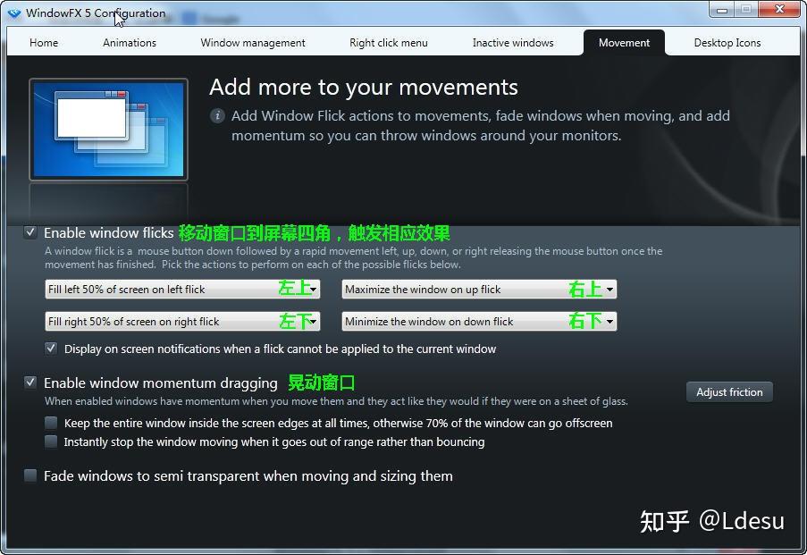Open the right flick action dropdown
The width and height of the screenshot is (807, 555).
(315, 321)
